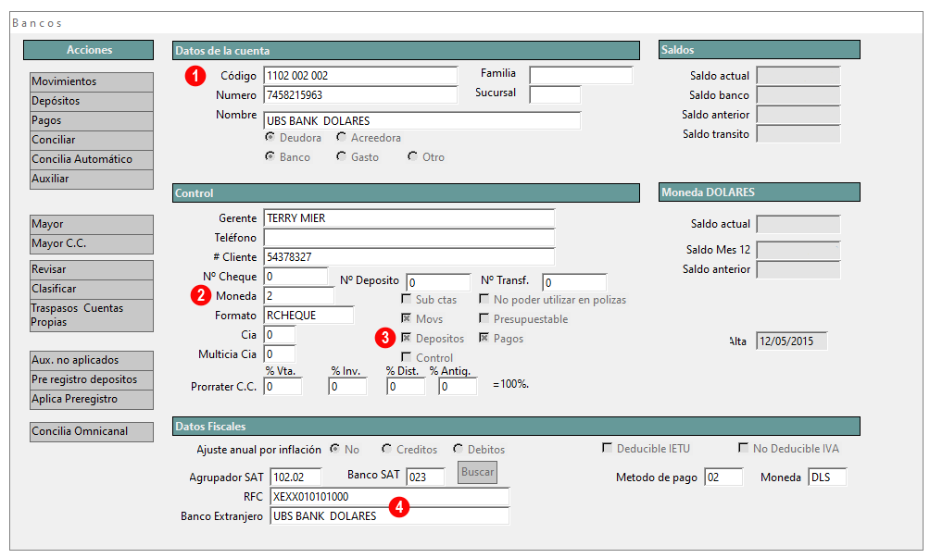Enable No Deducible IVA checkbox
930x558 pixels.
(x=743, y=448)
